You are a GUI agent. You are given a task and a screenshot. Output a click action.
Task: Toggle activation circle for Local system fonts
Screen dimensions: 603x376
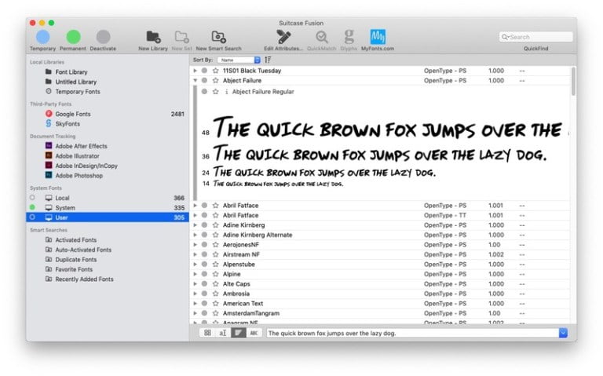tap(32, 198)
